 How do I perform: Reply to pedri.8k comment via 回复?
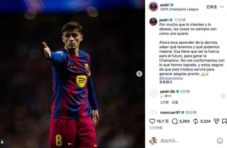[x=175, y=102]
